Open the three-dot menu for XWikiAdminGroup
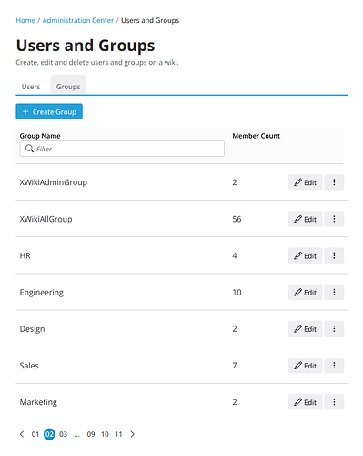Viewport: 363px width, 456px height. coord(334,182)
